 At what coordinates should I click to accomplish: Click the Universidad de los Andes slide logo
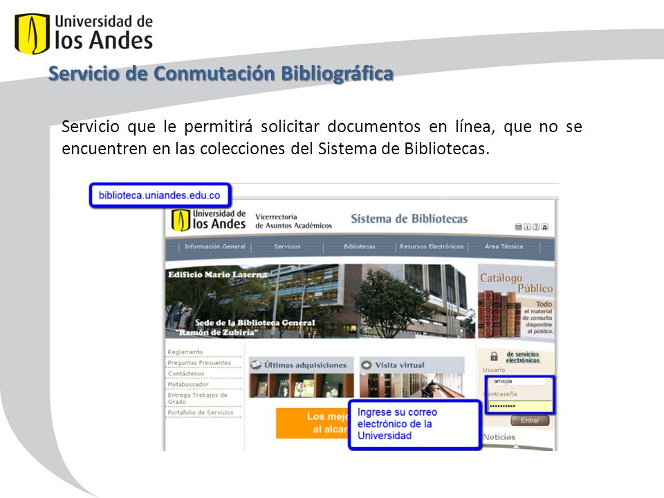(84, 33)
